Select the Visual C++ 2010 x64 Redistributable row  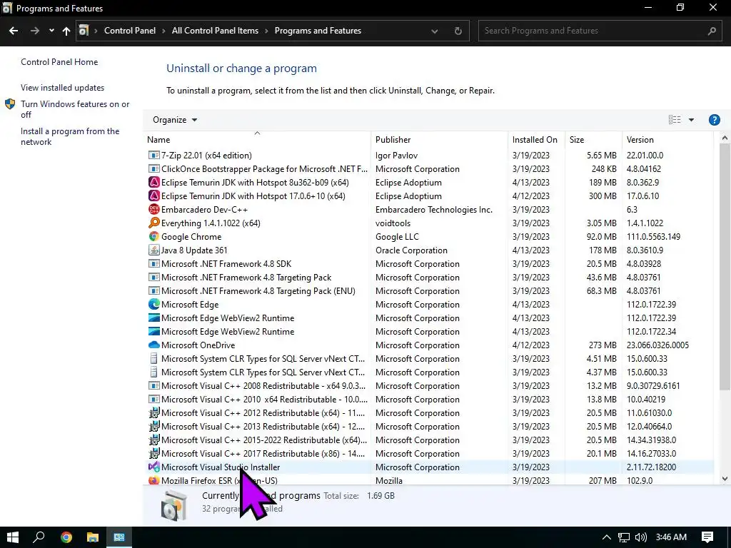click(428, 400)
